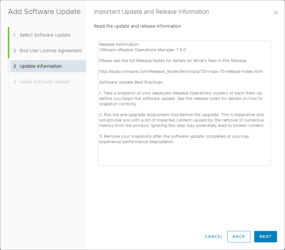
Task: Click the 'Please see the full Release Notes' line
Action: [x=175, y=60]
